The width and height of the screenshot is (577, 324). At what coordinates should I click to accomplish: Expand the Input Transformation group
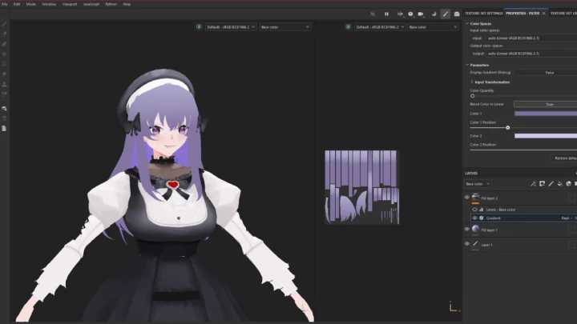tap(472, 82)
